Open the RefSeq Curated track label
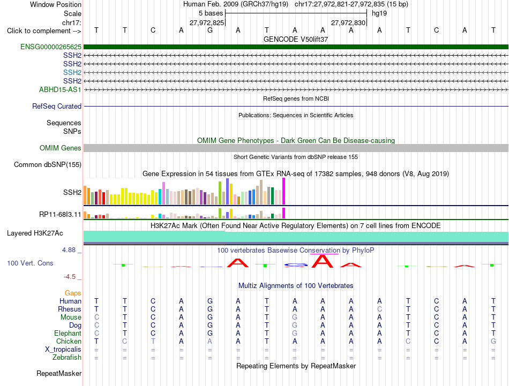 pos(57,106)
